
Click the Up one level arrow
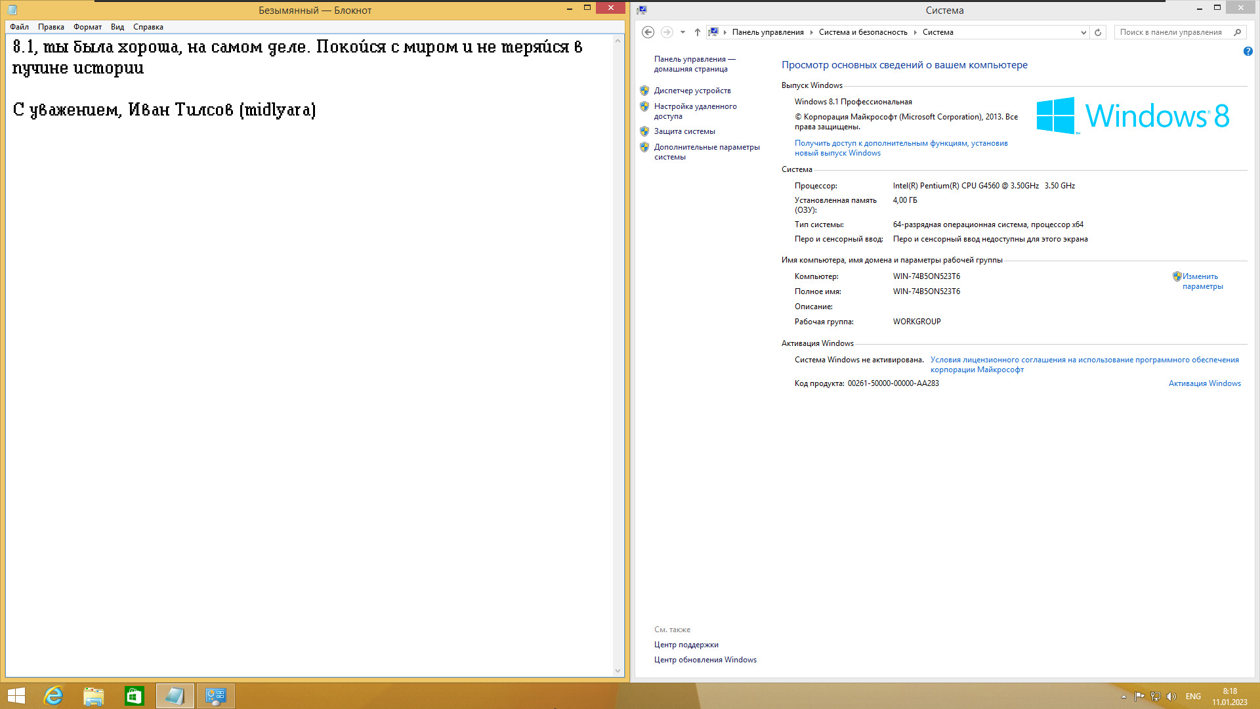tap(698, 32)
